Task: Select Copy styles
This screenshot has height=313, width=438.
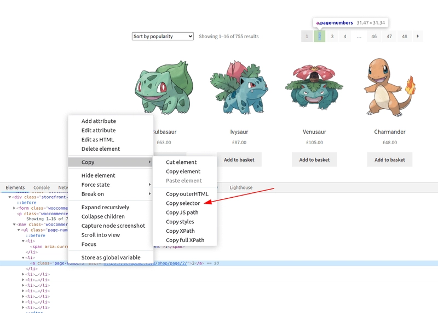Action: click(x=185, y=222)
